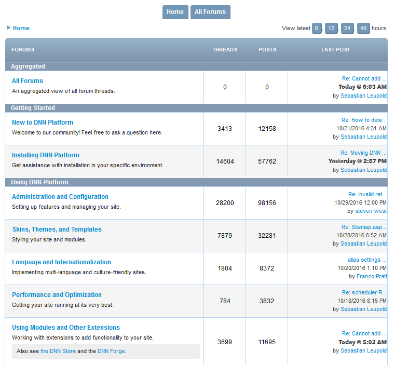Image resolution: width=395 pixels, height=365 pixels.
Task: View latest 12 hours of posts
Action: (x=331, y=28)
